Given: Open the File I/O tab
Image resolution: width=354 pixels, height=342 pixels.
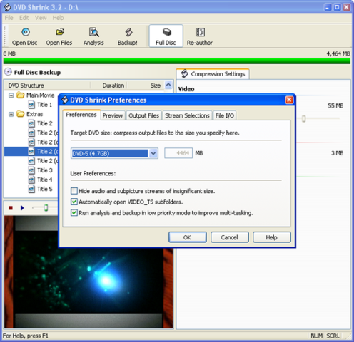Looking at the screenshot, I should click(x=225, y=115).
